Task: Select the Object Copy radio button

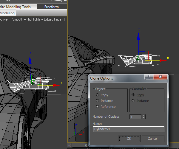Action: point(97,95)
